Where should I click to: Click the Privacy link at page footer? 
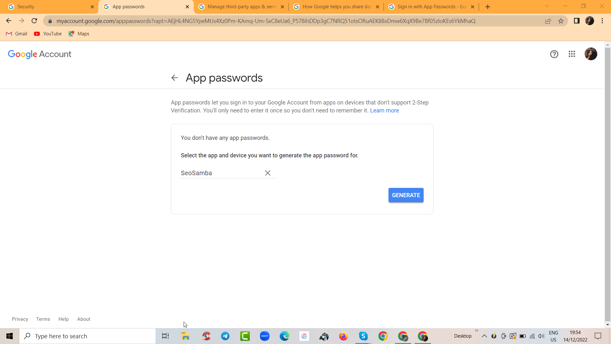pos(20,319)
